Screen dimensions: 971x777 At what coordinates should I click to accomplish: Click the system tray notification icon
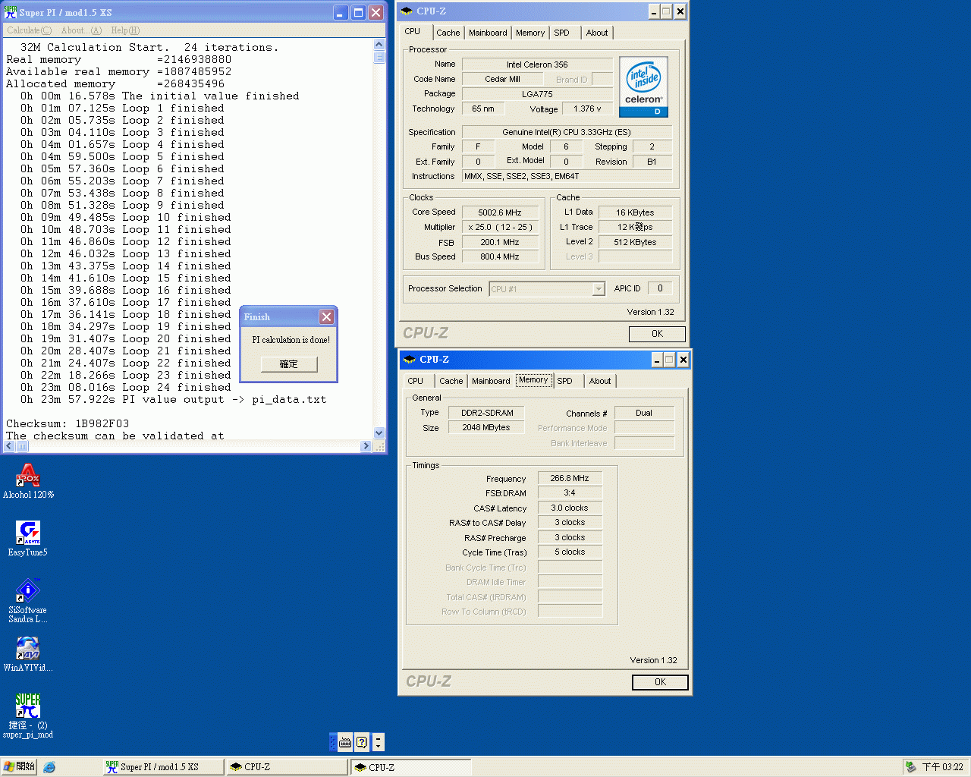(910, 767)
